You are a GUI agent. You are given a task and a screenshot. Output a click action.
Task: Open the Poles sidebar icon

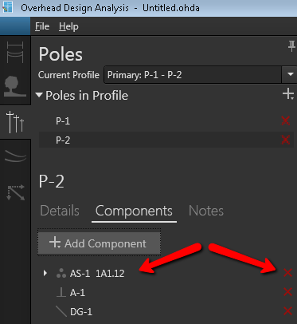click(x=15, y=122)
